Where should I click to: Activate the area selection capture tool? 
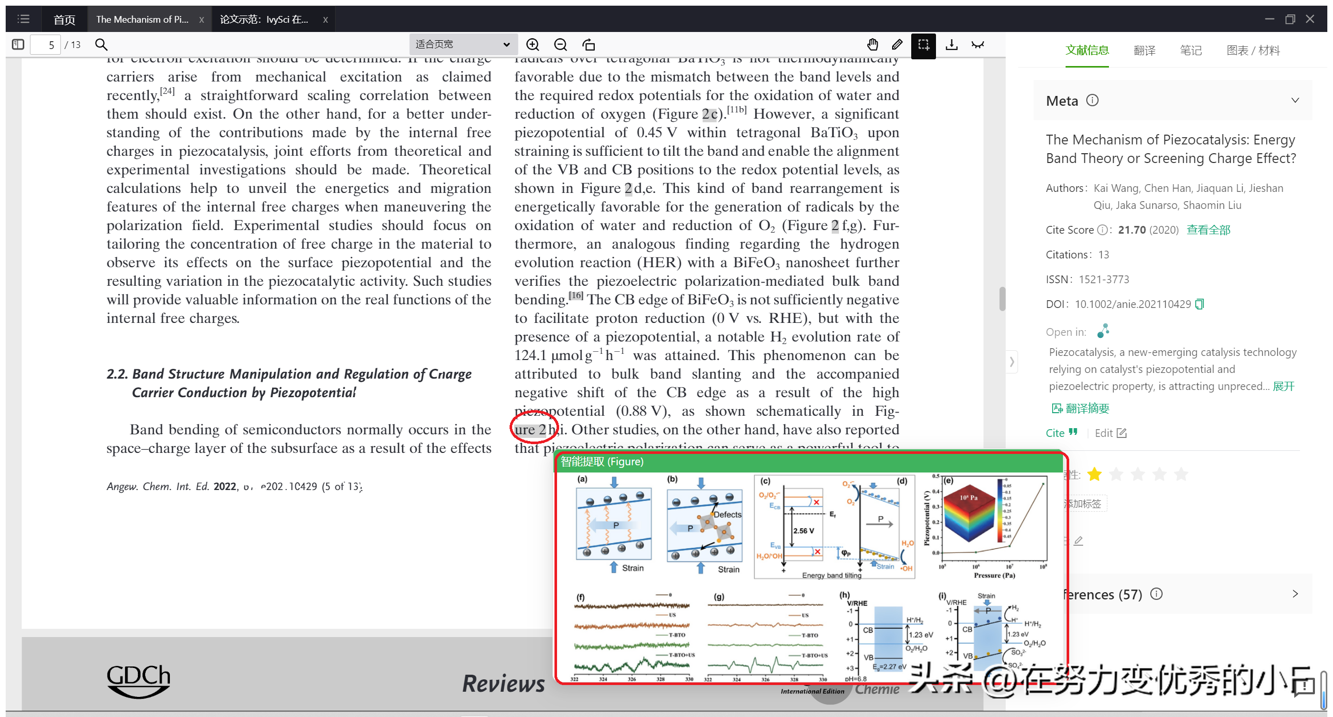pos(923,45)
